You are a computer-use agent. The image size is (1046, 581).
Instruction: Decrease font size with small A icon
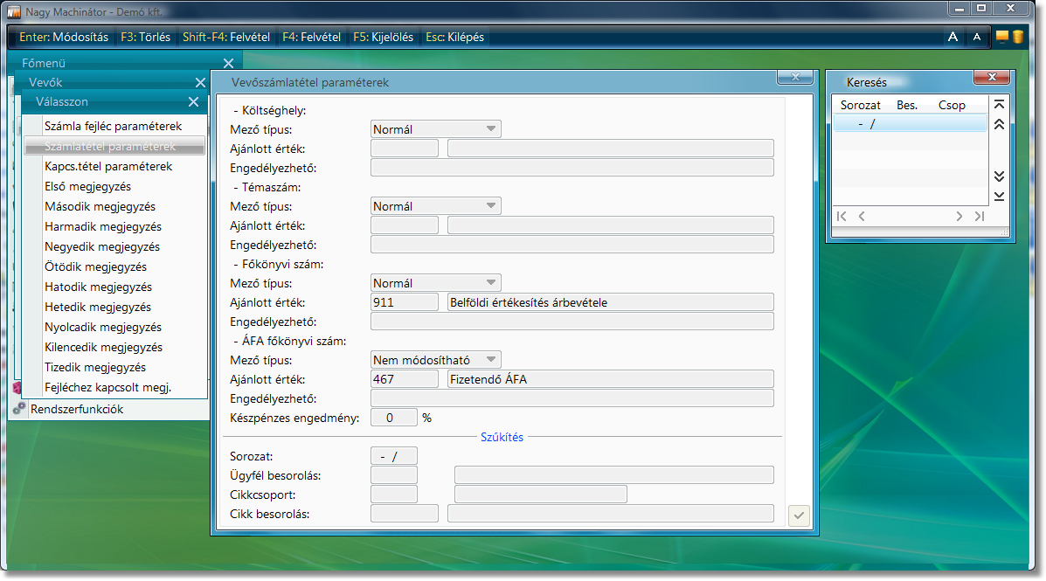(x=977, y=37)
